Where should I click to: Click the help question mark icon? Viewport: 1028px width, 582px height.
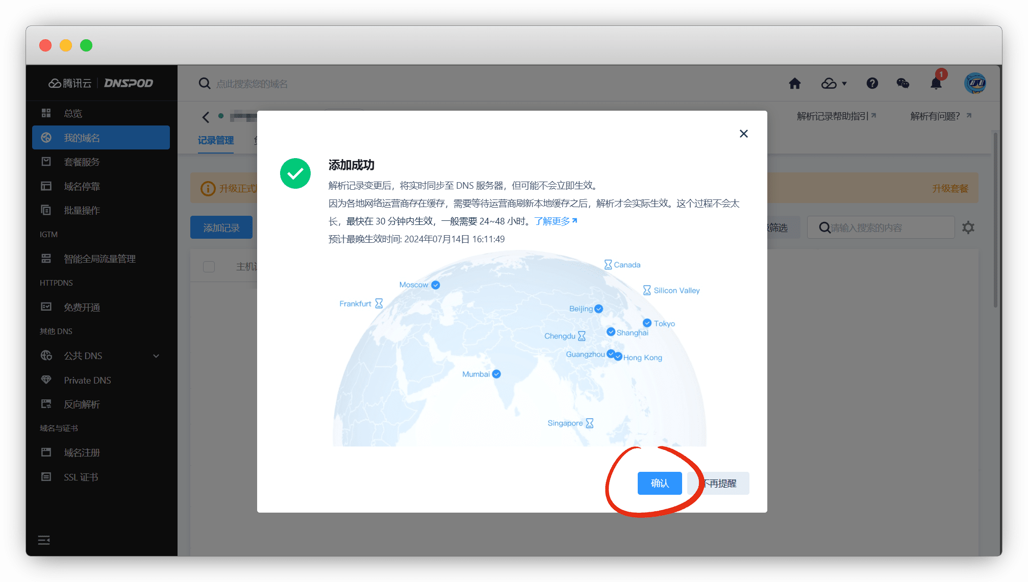pos(872,84)
